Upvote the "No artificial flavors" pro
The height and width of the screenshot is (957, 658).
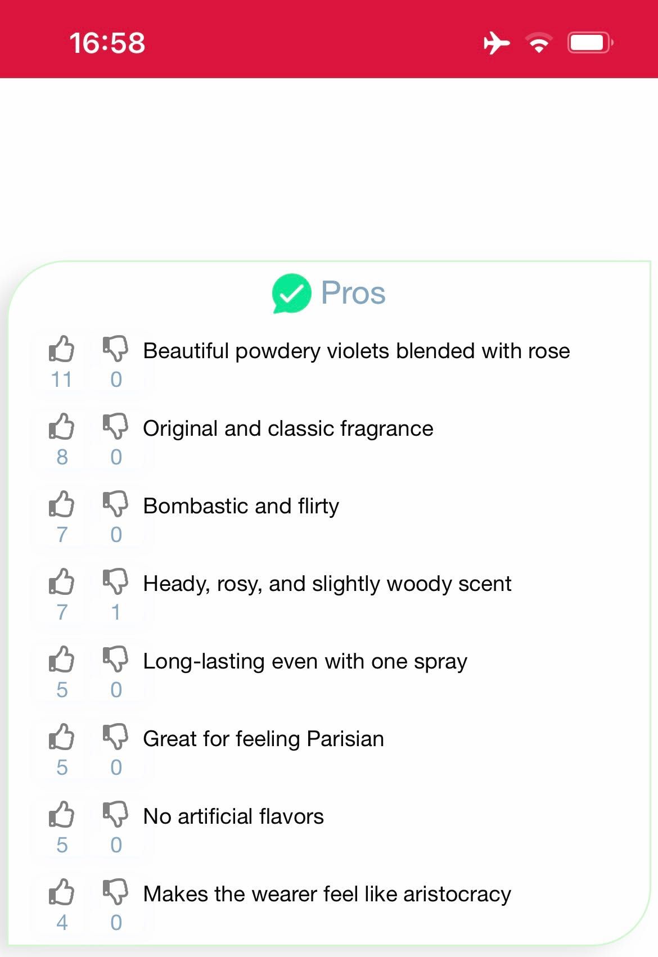61,814
